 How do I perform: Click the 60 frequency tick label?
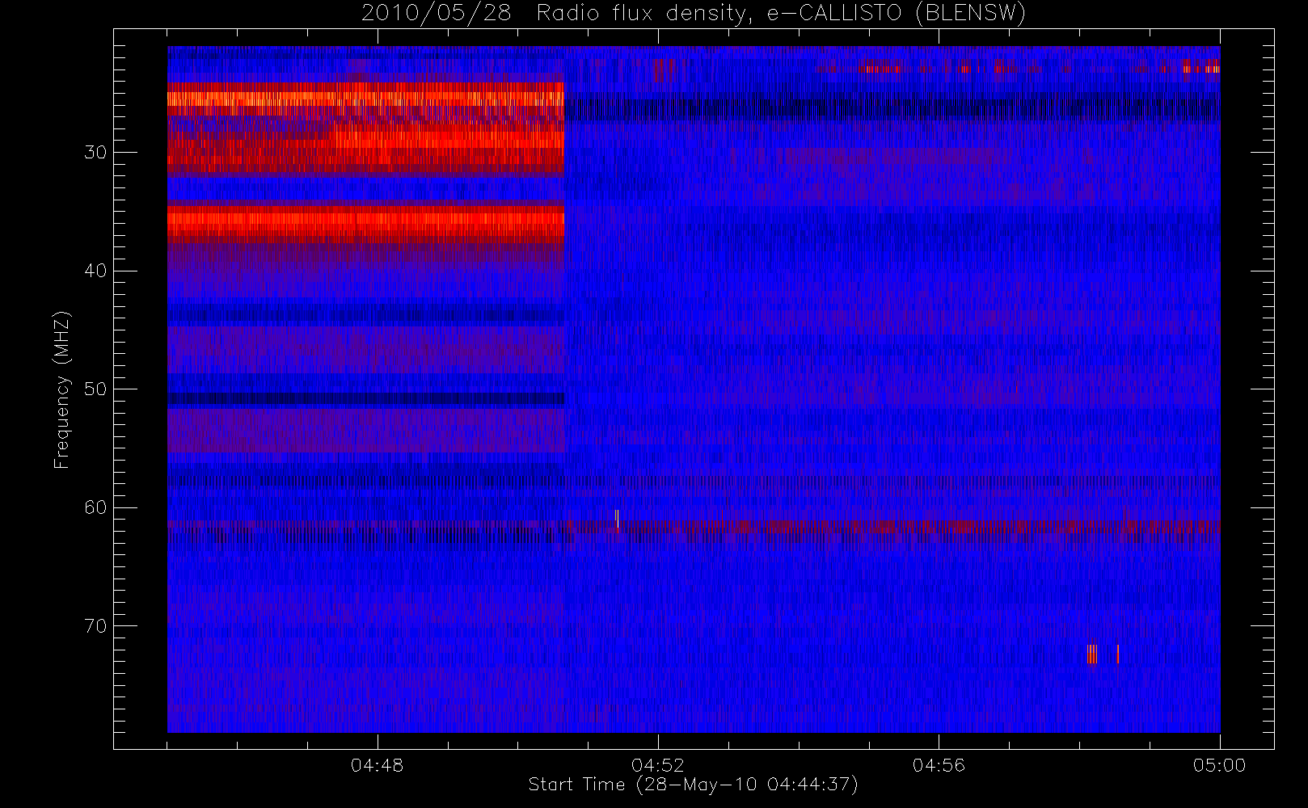[95, 507]
